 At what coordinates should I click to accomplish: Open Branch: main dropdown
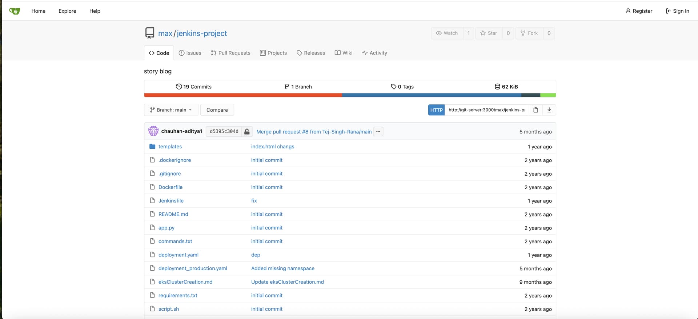[x=171, y=110]
